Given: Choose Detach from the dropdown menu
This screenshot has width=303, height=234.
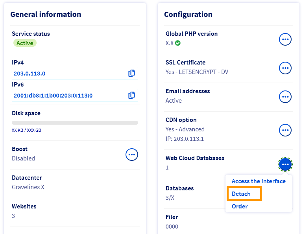Looking at the screenshot, I should (x=241, y=194).
